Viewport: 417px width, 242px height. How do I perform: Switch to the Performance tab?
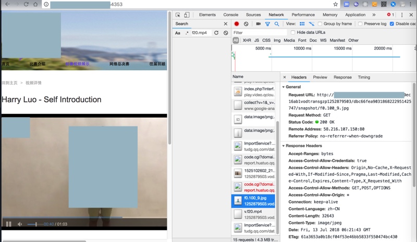303,15
